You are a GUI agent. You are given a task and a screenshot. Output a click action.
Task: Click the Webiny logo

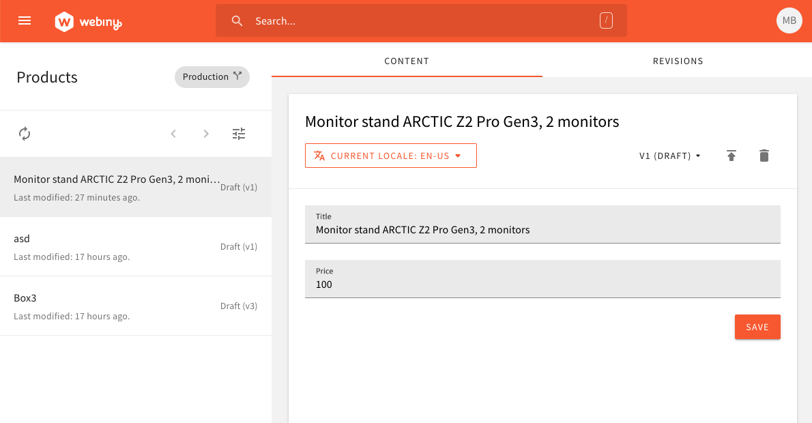pos(88,22)
